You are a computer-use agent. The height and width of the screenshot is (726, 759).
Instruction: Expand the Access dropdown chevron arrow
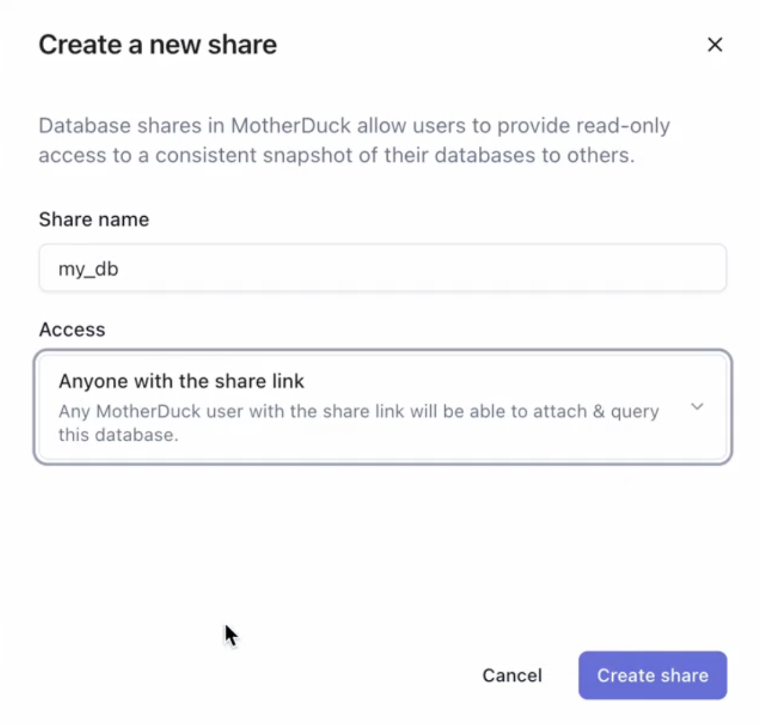click(x=697, y=407)
